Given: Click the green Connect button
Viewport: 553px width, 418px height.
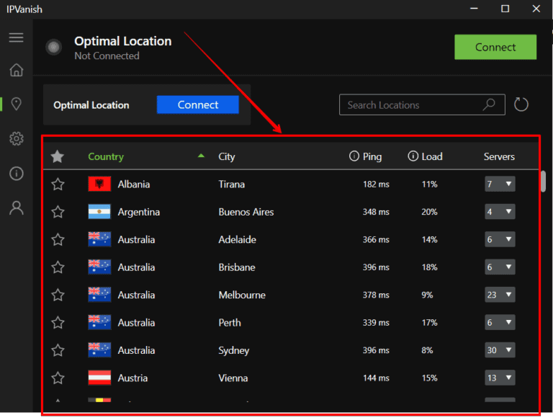Looking at the screenshot, I should tap(495, 48).
